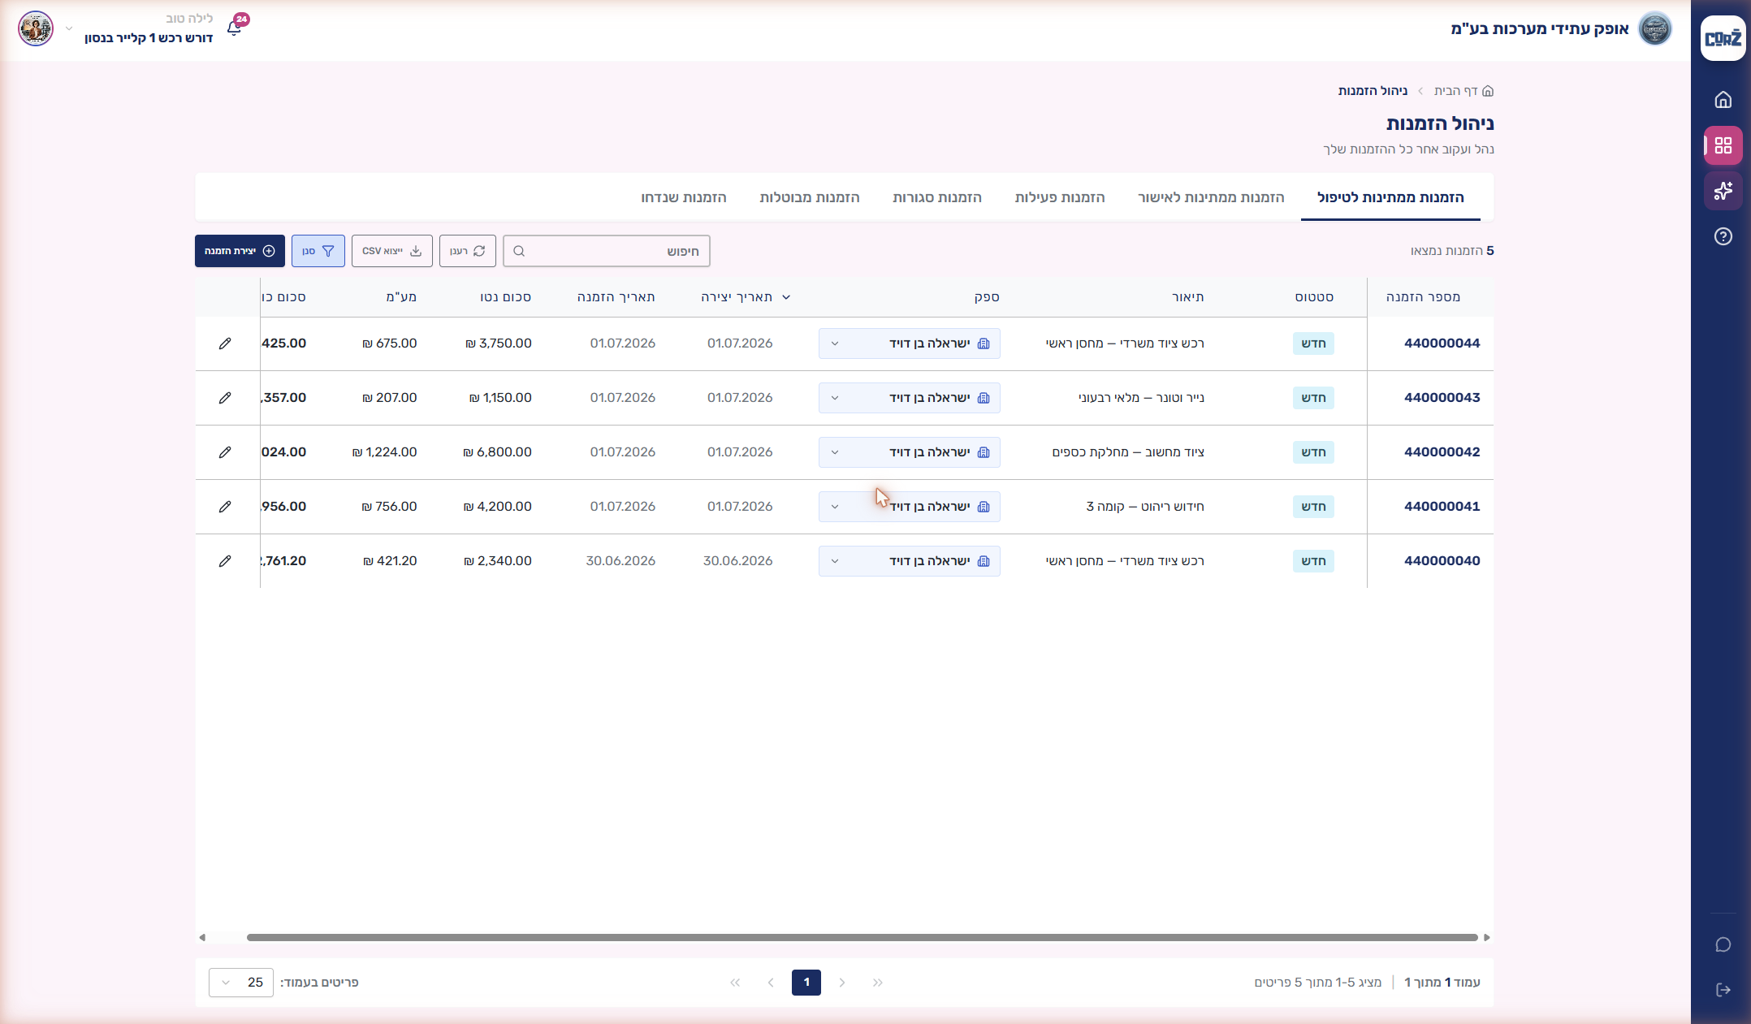This screenshot has height=1024, width=1751.
Task: Click order number 440000041
Action: tap(1442, 507)
